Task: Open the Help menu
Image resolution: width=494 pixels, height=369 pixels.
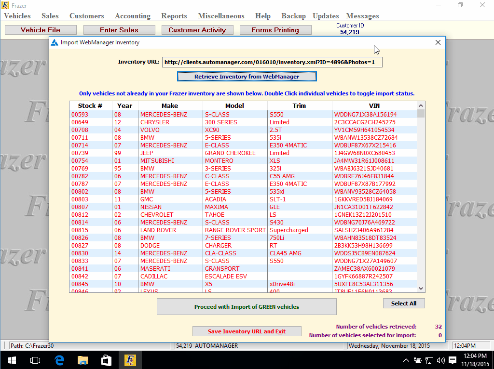Action: [263, 16]
